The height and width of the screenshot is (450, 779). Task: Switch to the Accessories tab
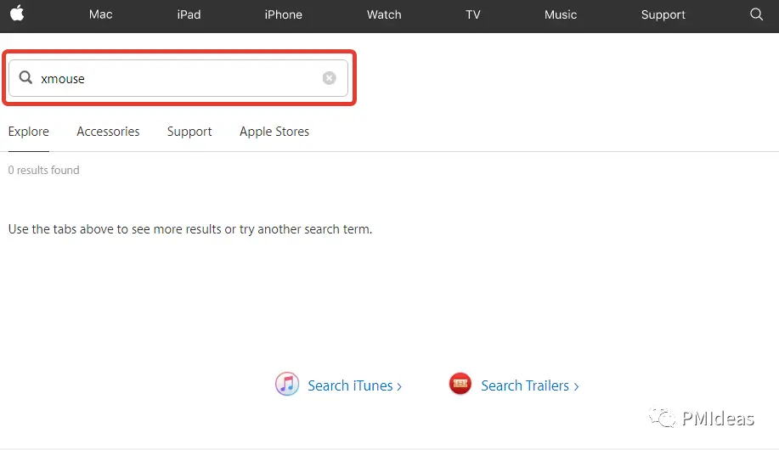click(x=108, y=132)
